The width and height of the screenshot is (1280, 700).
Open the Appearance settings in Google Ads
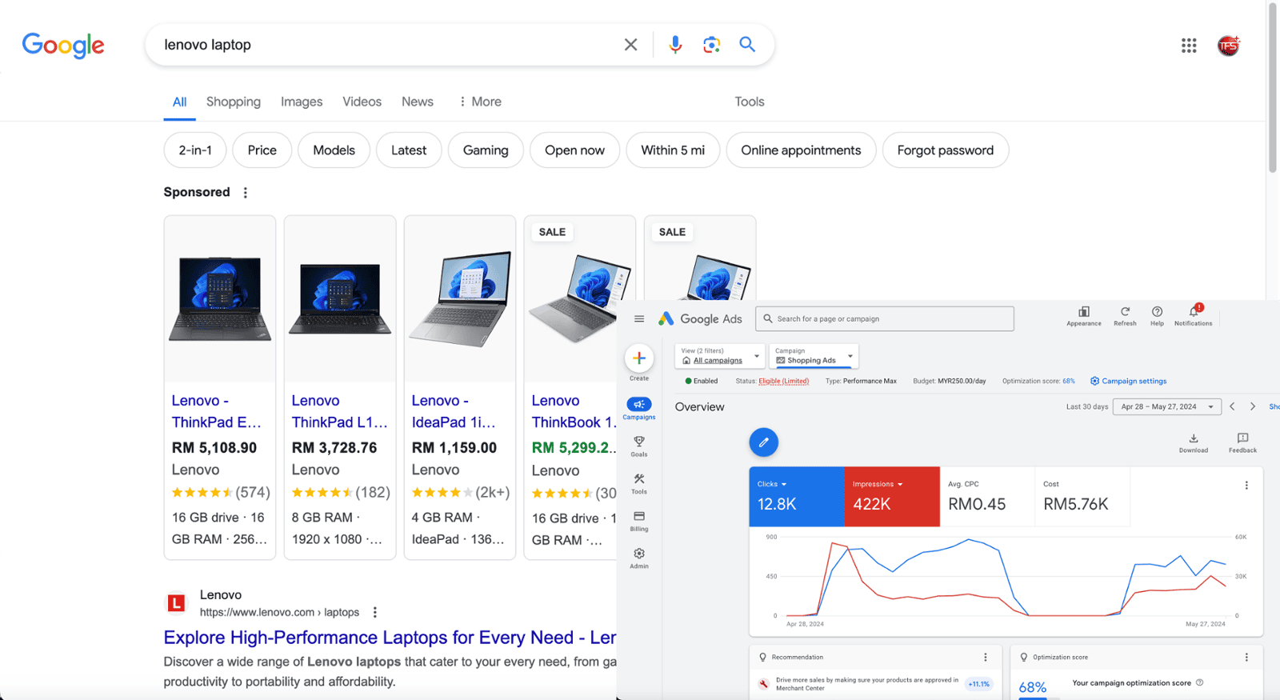(x=1084, y=316)
